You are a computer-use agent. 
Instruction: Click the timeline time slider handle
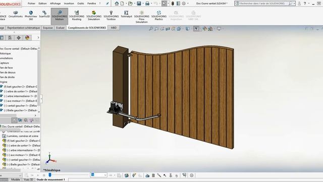click(x=50, y=175)
